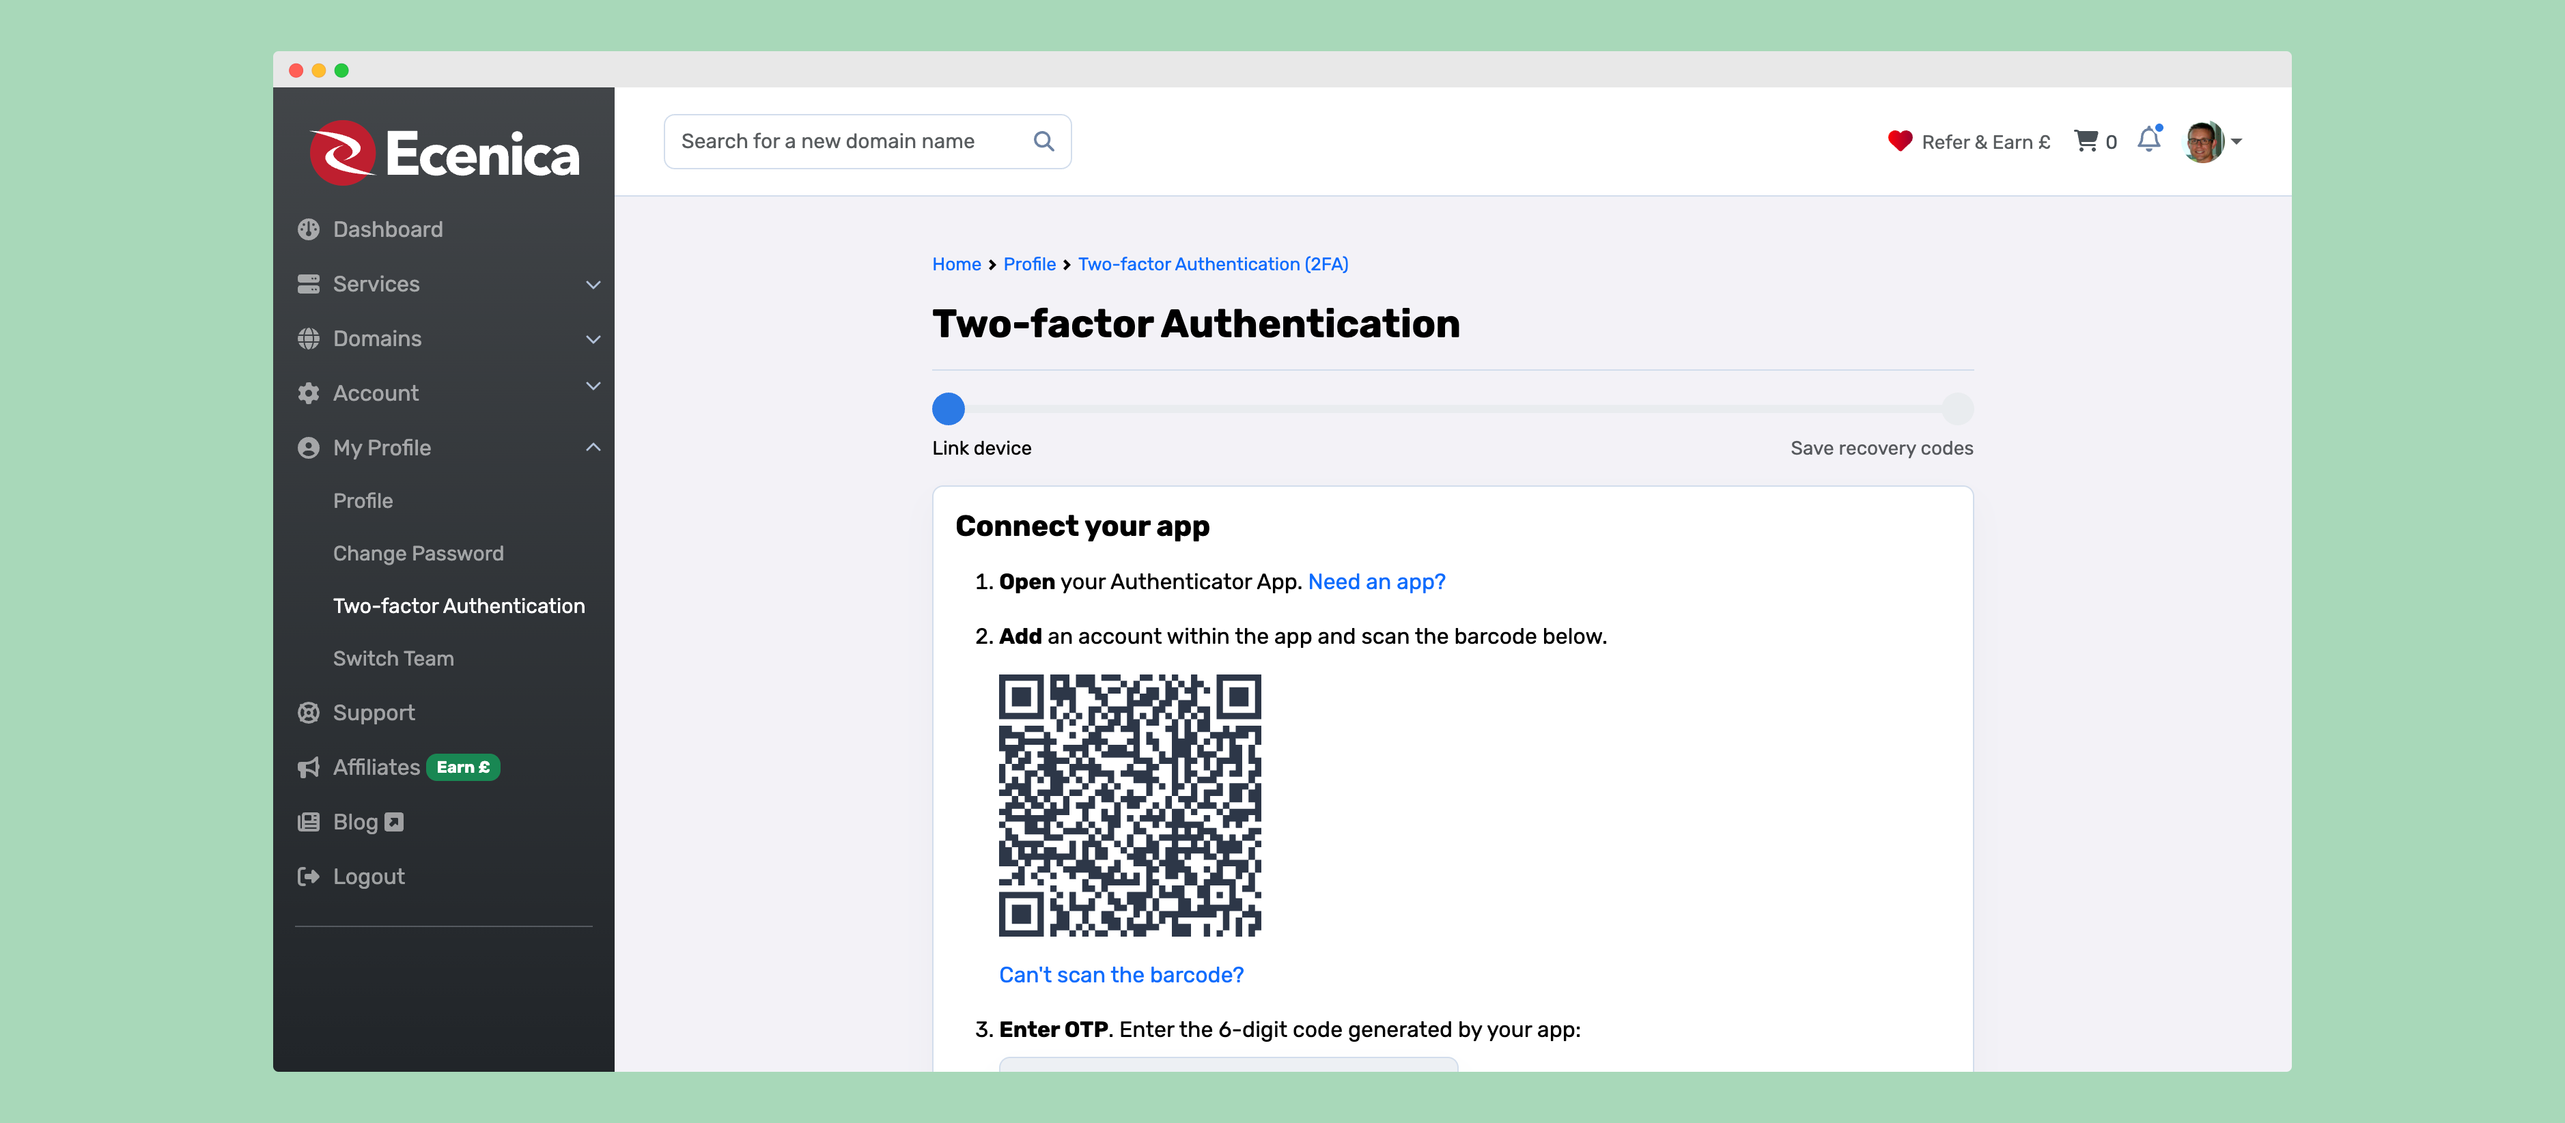Go to Profile breadcrumb link
Screen dimensions: 2565x1123
[1030, 264]
